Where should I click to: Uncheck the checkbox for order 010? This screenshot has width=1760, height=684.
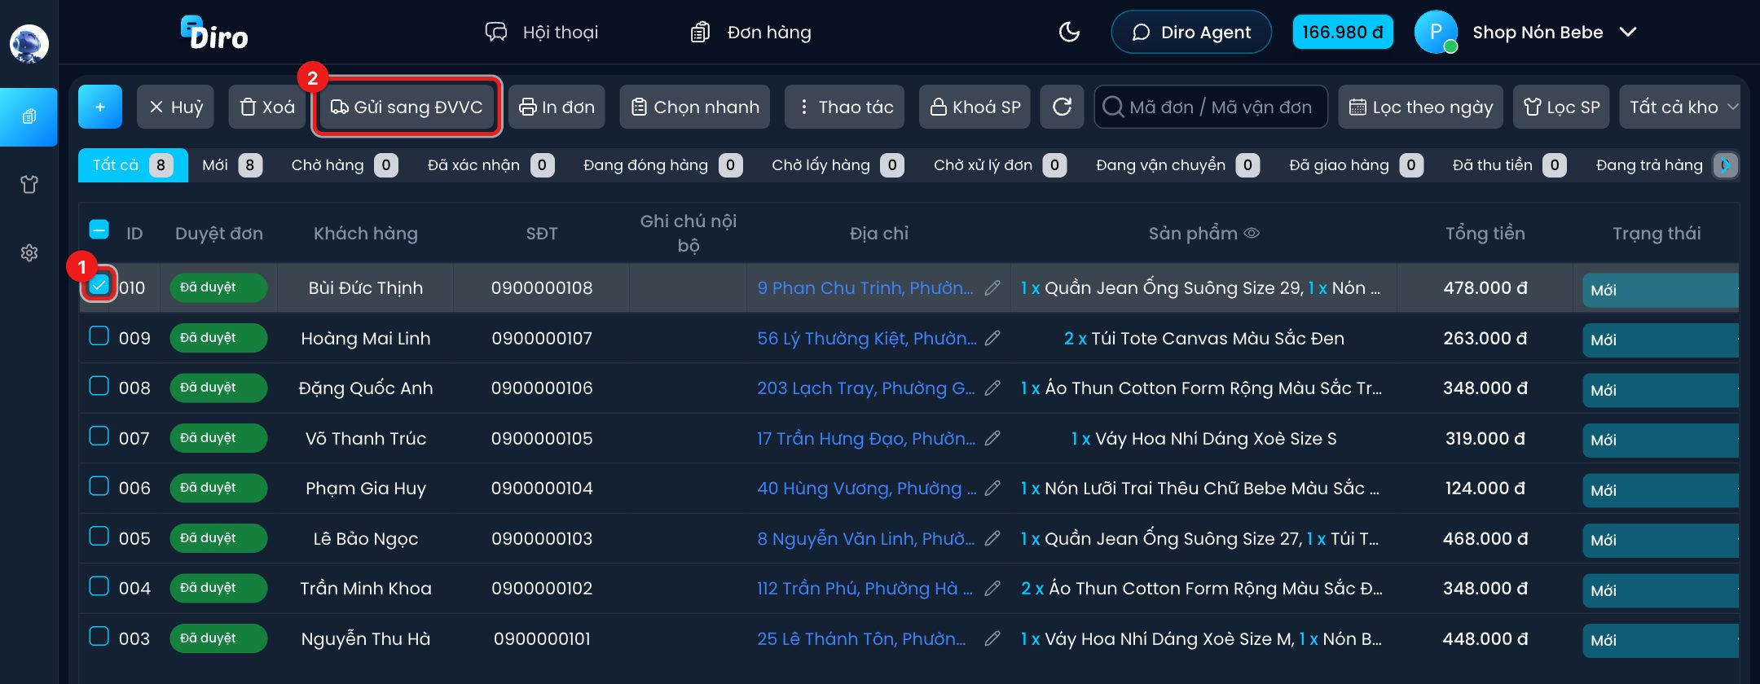coord(99,284)
